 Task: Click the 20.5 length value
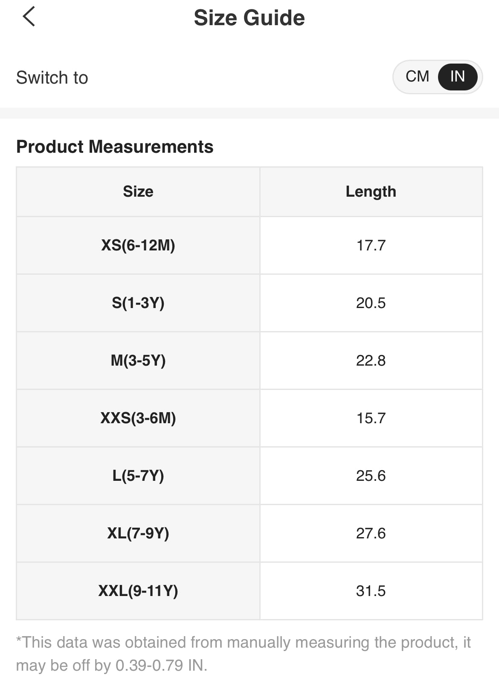click(x=371, y=303)
